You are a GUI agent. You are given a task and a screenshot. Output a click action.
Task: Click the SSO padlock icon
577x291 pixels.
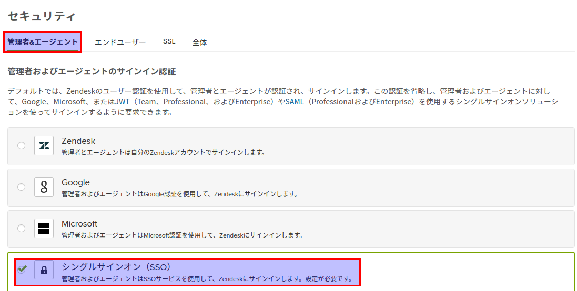tap(44, 270)
